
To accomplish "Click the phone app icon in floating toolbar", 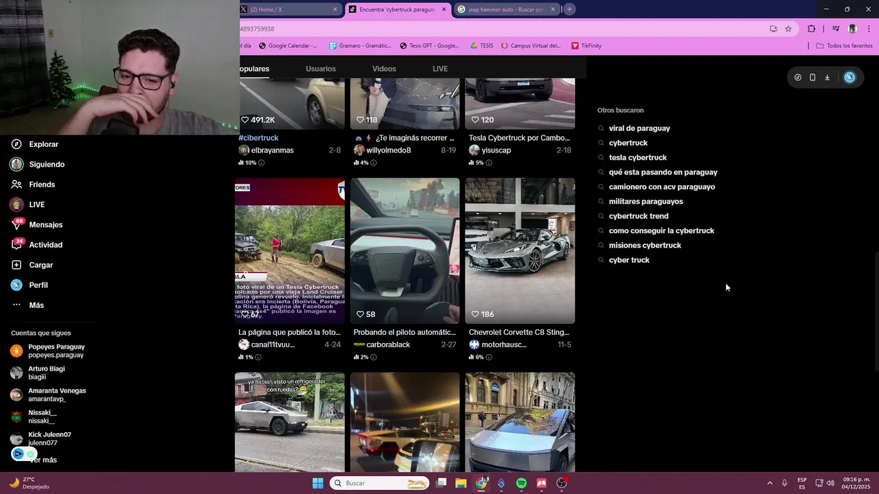I will click(x=812, y=78).
